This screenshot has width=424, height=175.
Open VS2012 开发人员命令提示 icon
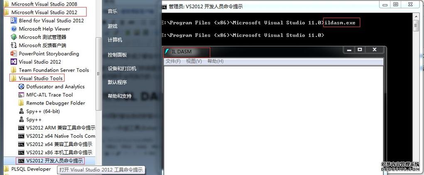(21, 161)
